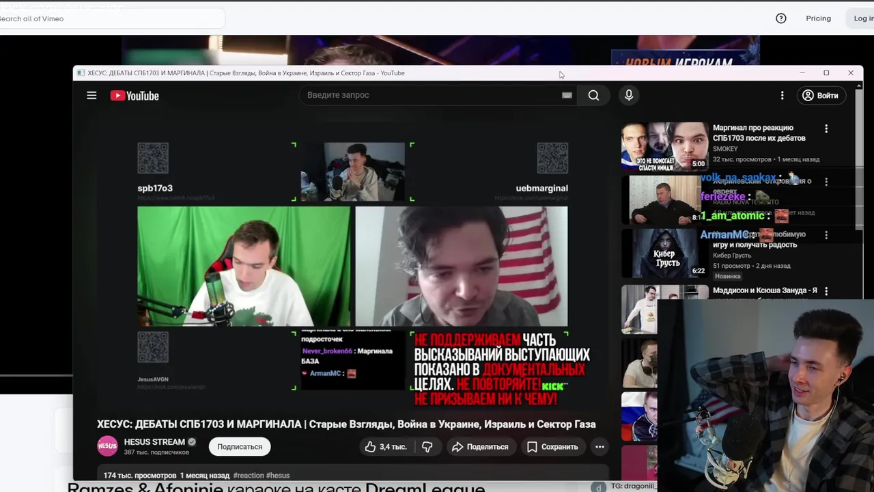Click the #reaction hashtag
Image resolution: width=874 pixels, height=492 pixels.
248,476
